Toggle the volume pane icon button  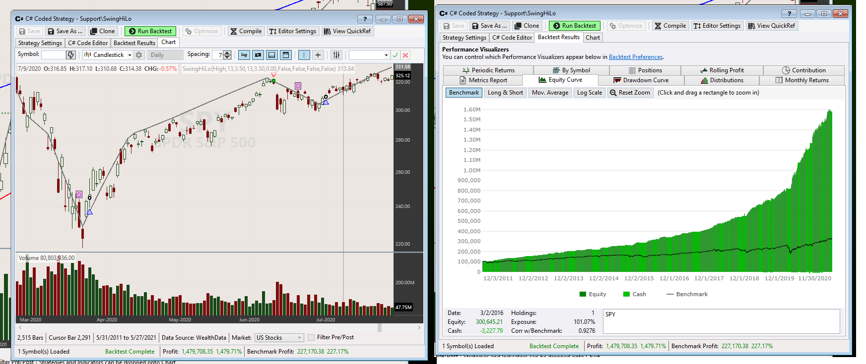tap(271, 55)
